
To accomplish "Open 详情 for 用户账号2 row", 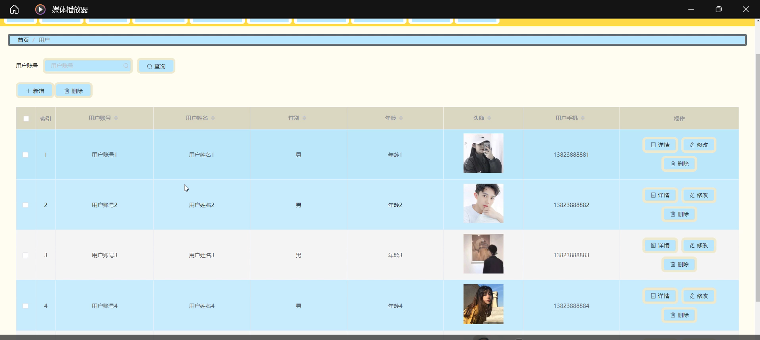I will 660,195.
